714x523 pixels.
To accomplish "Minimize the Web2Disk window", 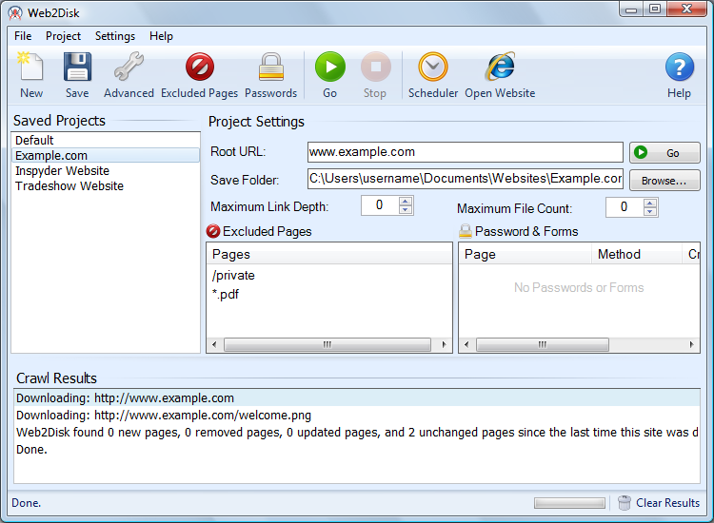I will (x=631, y=10).
